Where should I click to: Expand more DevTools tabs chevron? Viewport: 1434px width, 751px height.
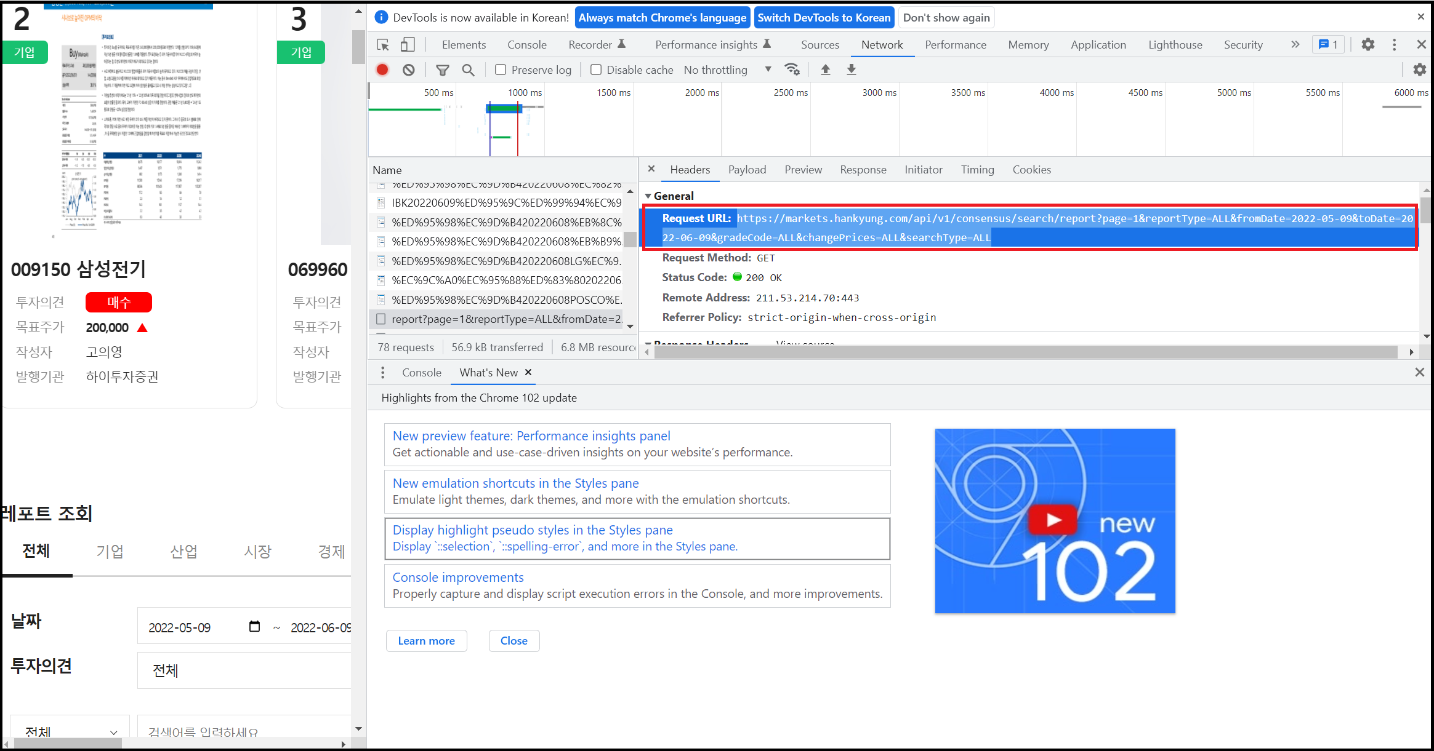1295,45
